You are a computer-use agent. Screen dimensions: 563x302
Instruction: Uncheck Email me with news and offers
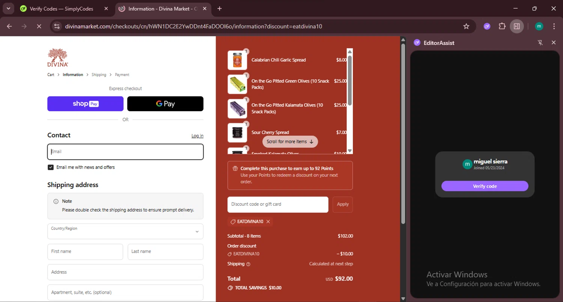[51, 167]
